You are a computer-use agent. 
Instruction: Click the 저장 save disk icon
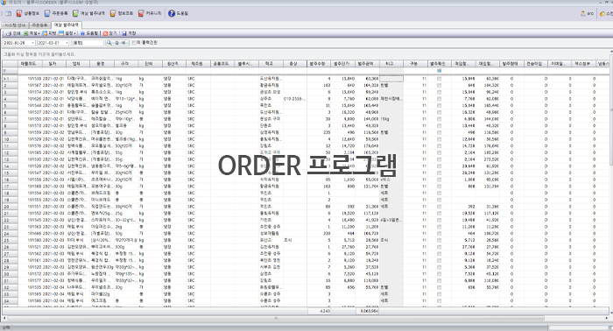pyautogui.click(x=124, y=33)
